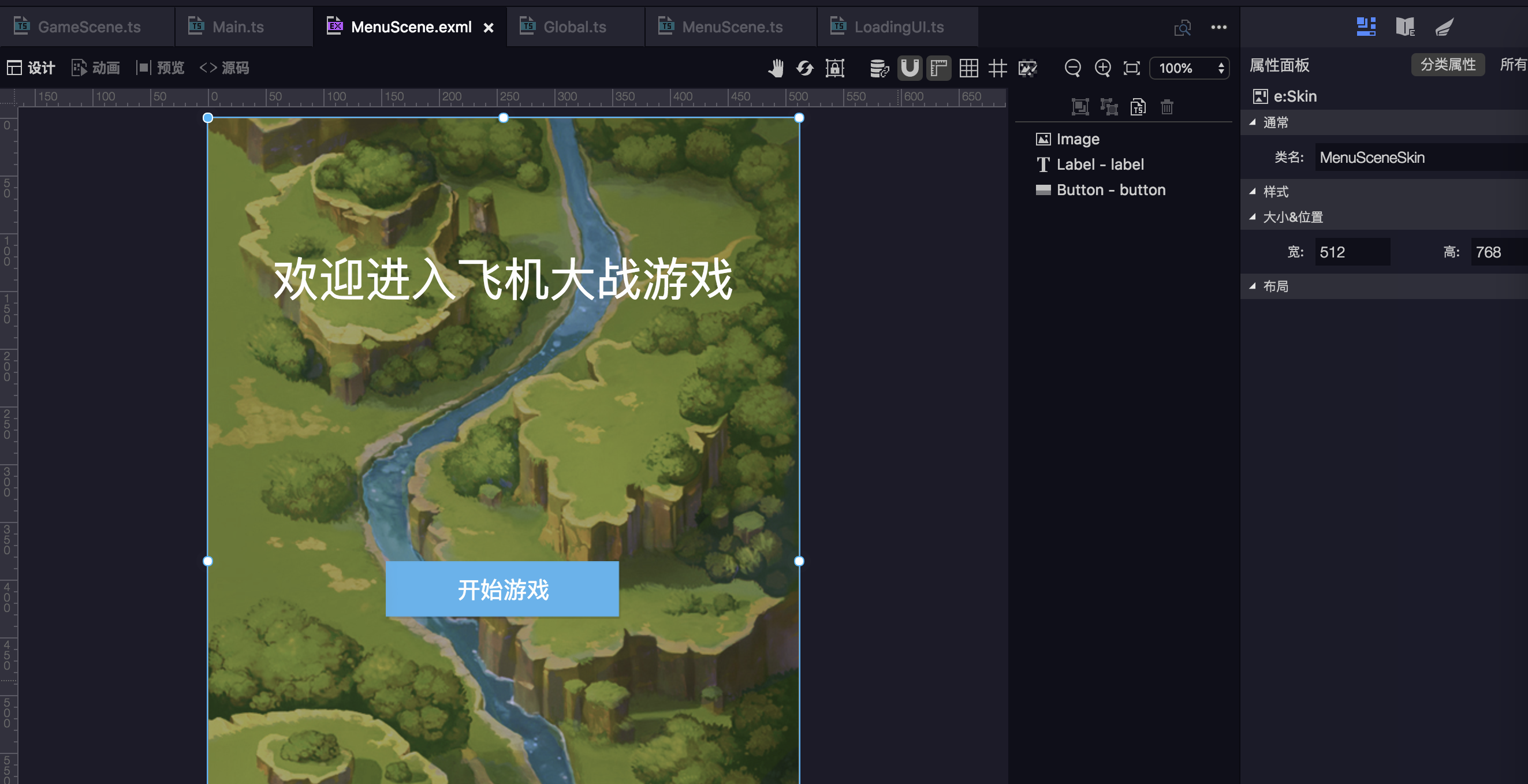Image resolution: width=1528 pixels, height=784 pixels.
Task: Click the 分类属性 button
Action: (1447, 65)
